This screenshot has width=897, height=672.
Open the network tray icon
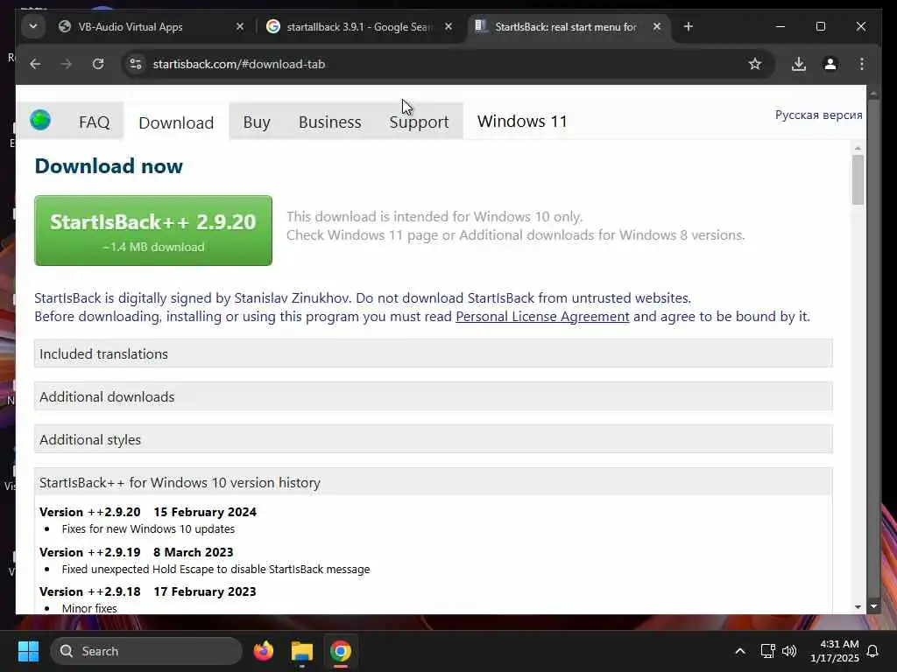tap(767, 651)
